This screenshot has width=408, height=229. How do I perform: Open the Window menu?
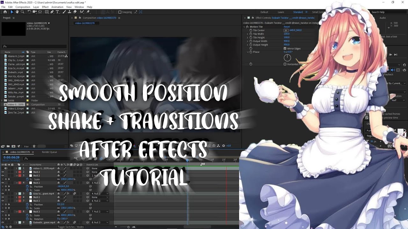click(x=79, y=7)
